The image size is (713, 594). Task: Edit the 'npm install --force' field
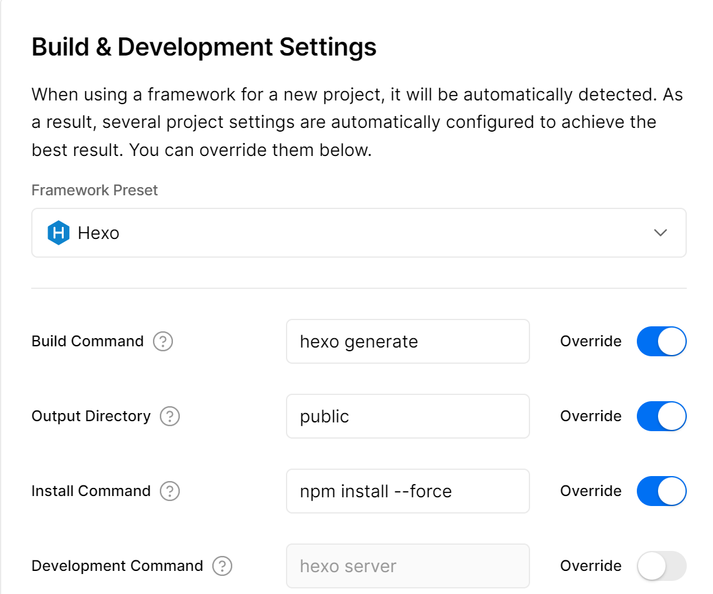point(408,491)
